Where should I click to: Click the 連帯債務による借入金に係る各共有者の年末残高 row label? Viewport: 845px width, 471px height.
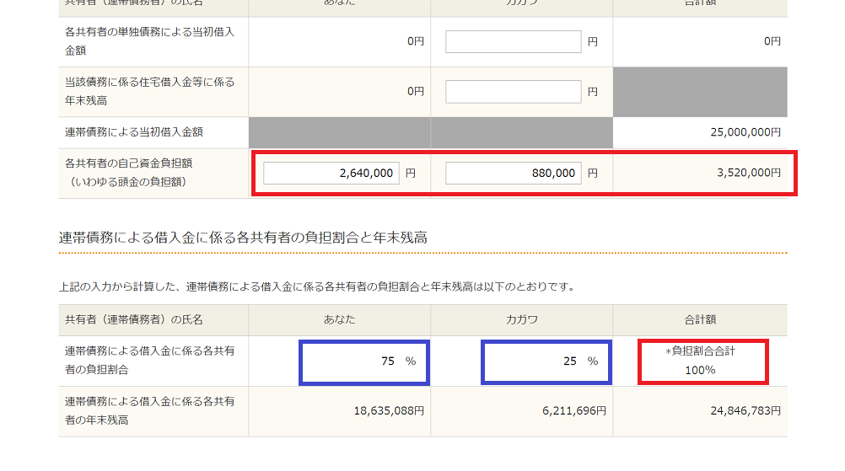[x=150, y=411]
